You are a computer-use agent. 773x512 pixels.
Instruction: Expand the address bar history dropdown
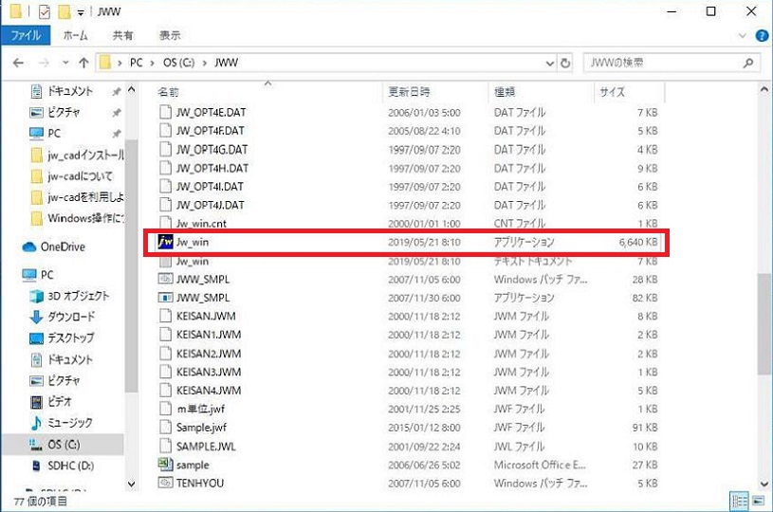coord(551,63)
